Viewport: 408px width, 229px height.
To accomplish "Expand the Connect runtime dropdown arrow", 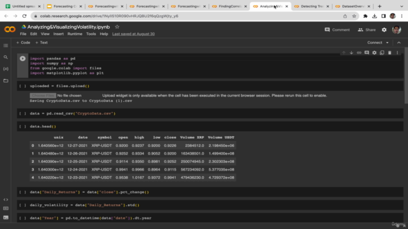I will (387, 43).
